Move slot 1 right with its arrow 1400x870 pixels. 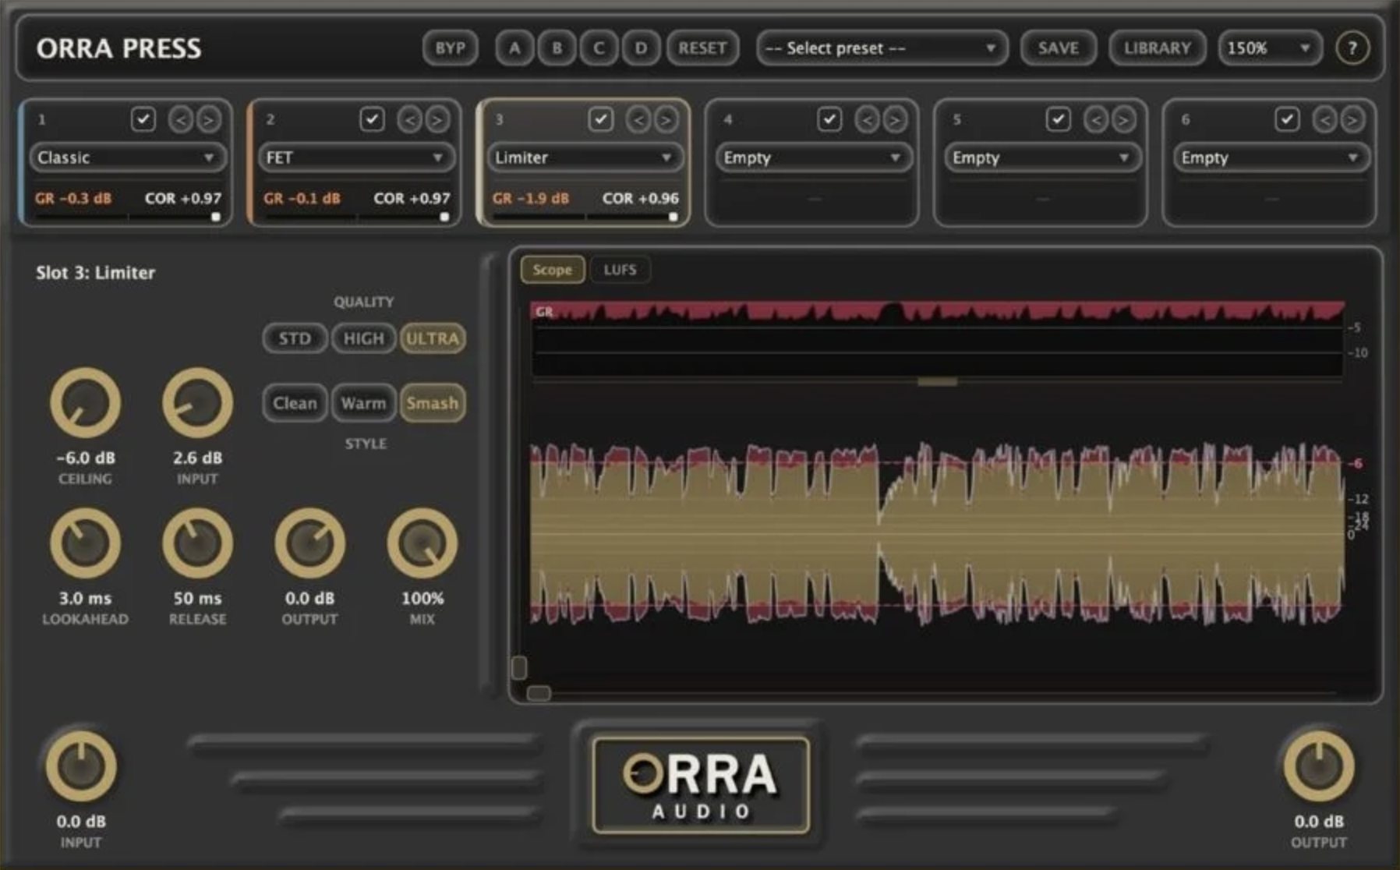[x=208, y=119]
